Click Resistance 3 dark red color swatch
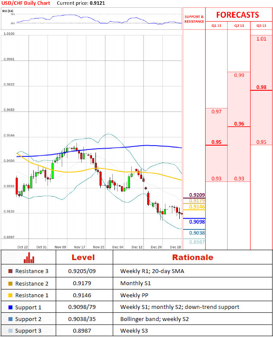 (10, 271)
